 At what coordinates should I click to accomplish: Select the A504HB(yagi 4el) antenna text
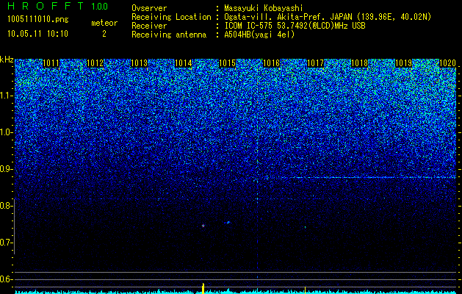[x=259, y=35]
